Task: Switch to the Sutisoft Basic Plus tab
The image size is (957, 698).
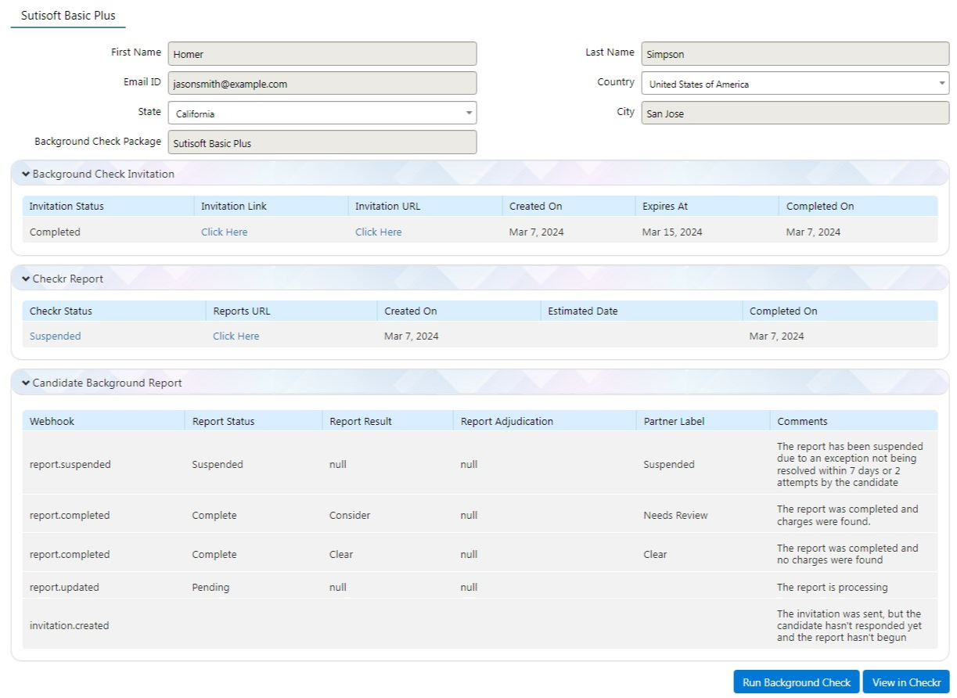Action: coord(68,15)
